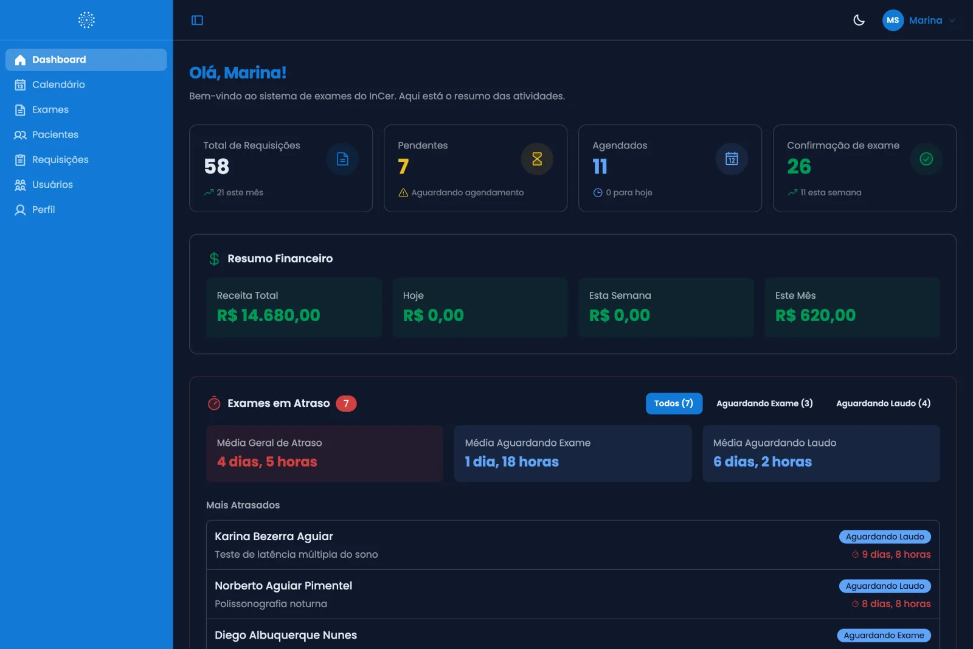Click the checkmark icon on Confirmação de exame
Image resolution: width=973 pixels, height=649 pixels.
tap(926, 159)
